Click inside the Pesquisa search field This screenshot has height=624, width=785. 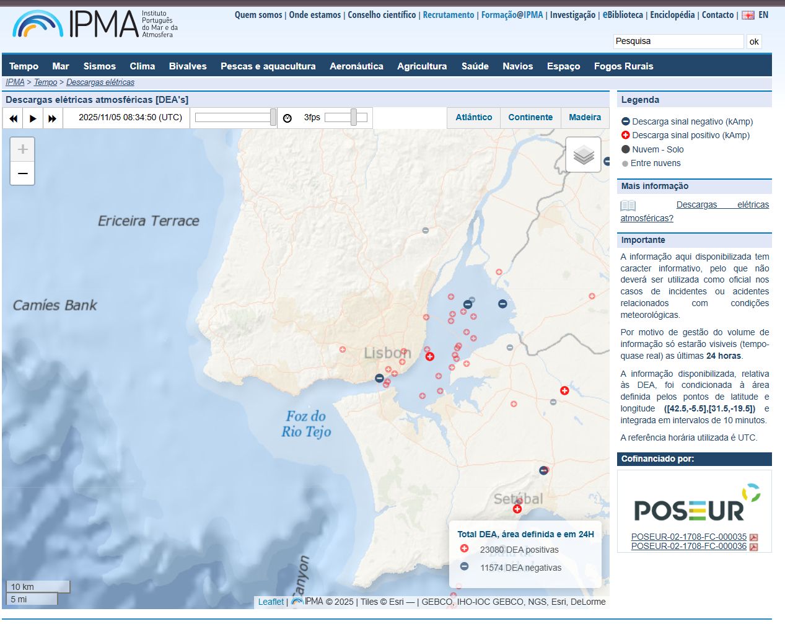(x=678, y=41)
